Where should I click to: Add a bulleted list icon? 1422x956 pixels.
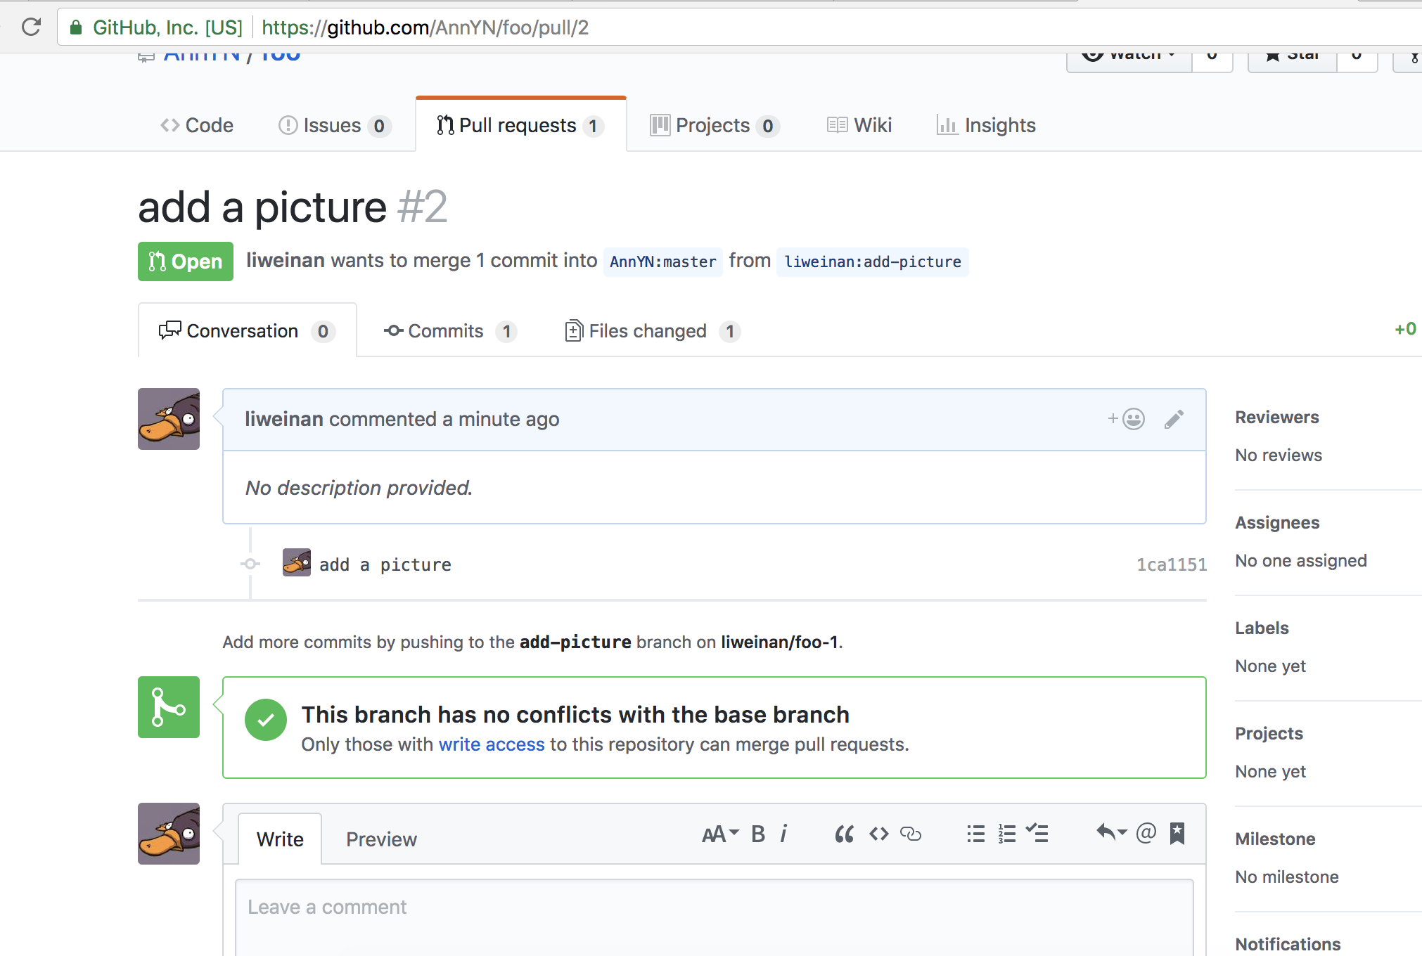[975, 834]
